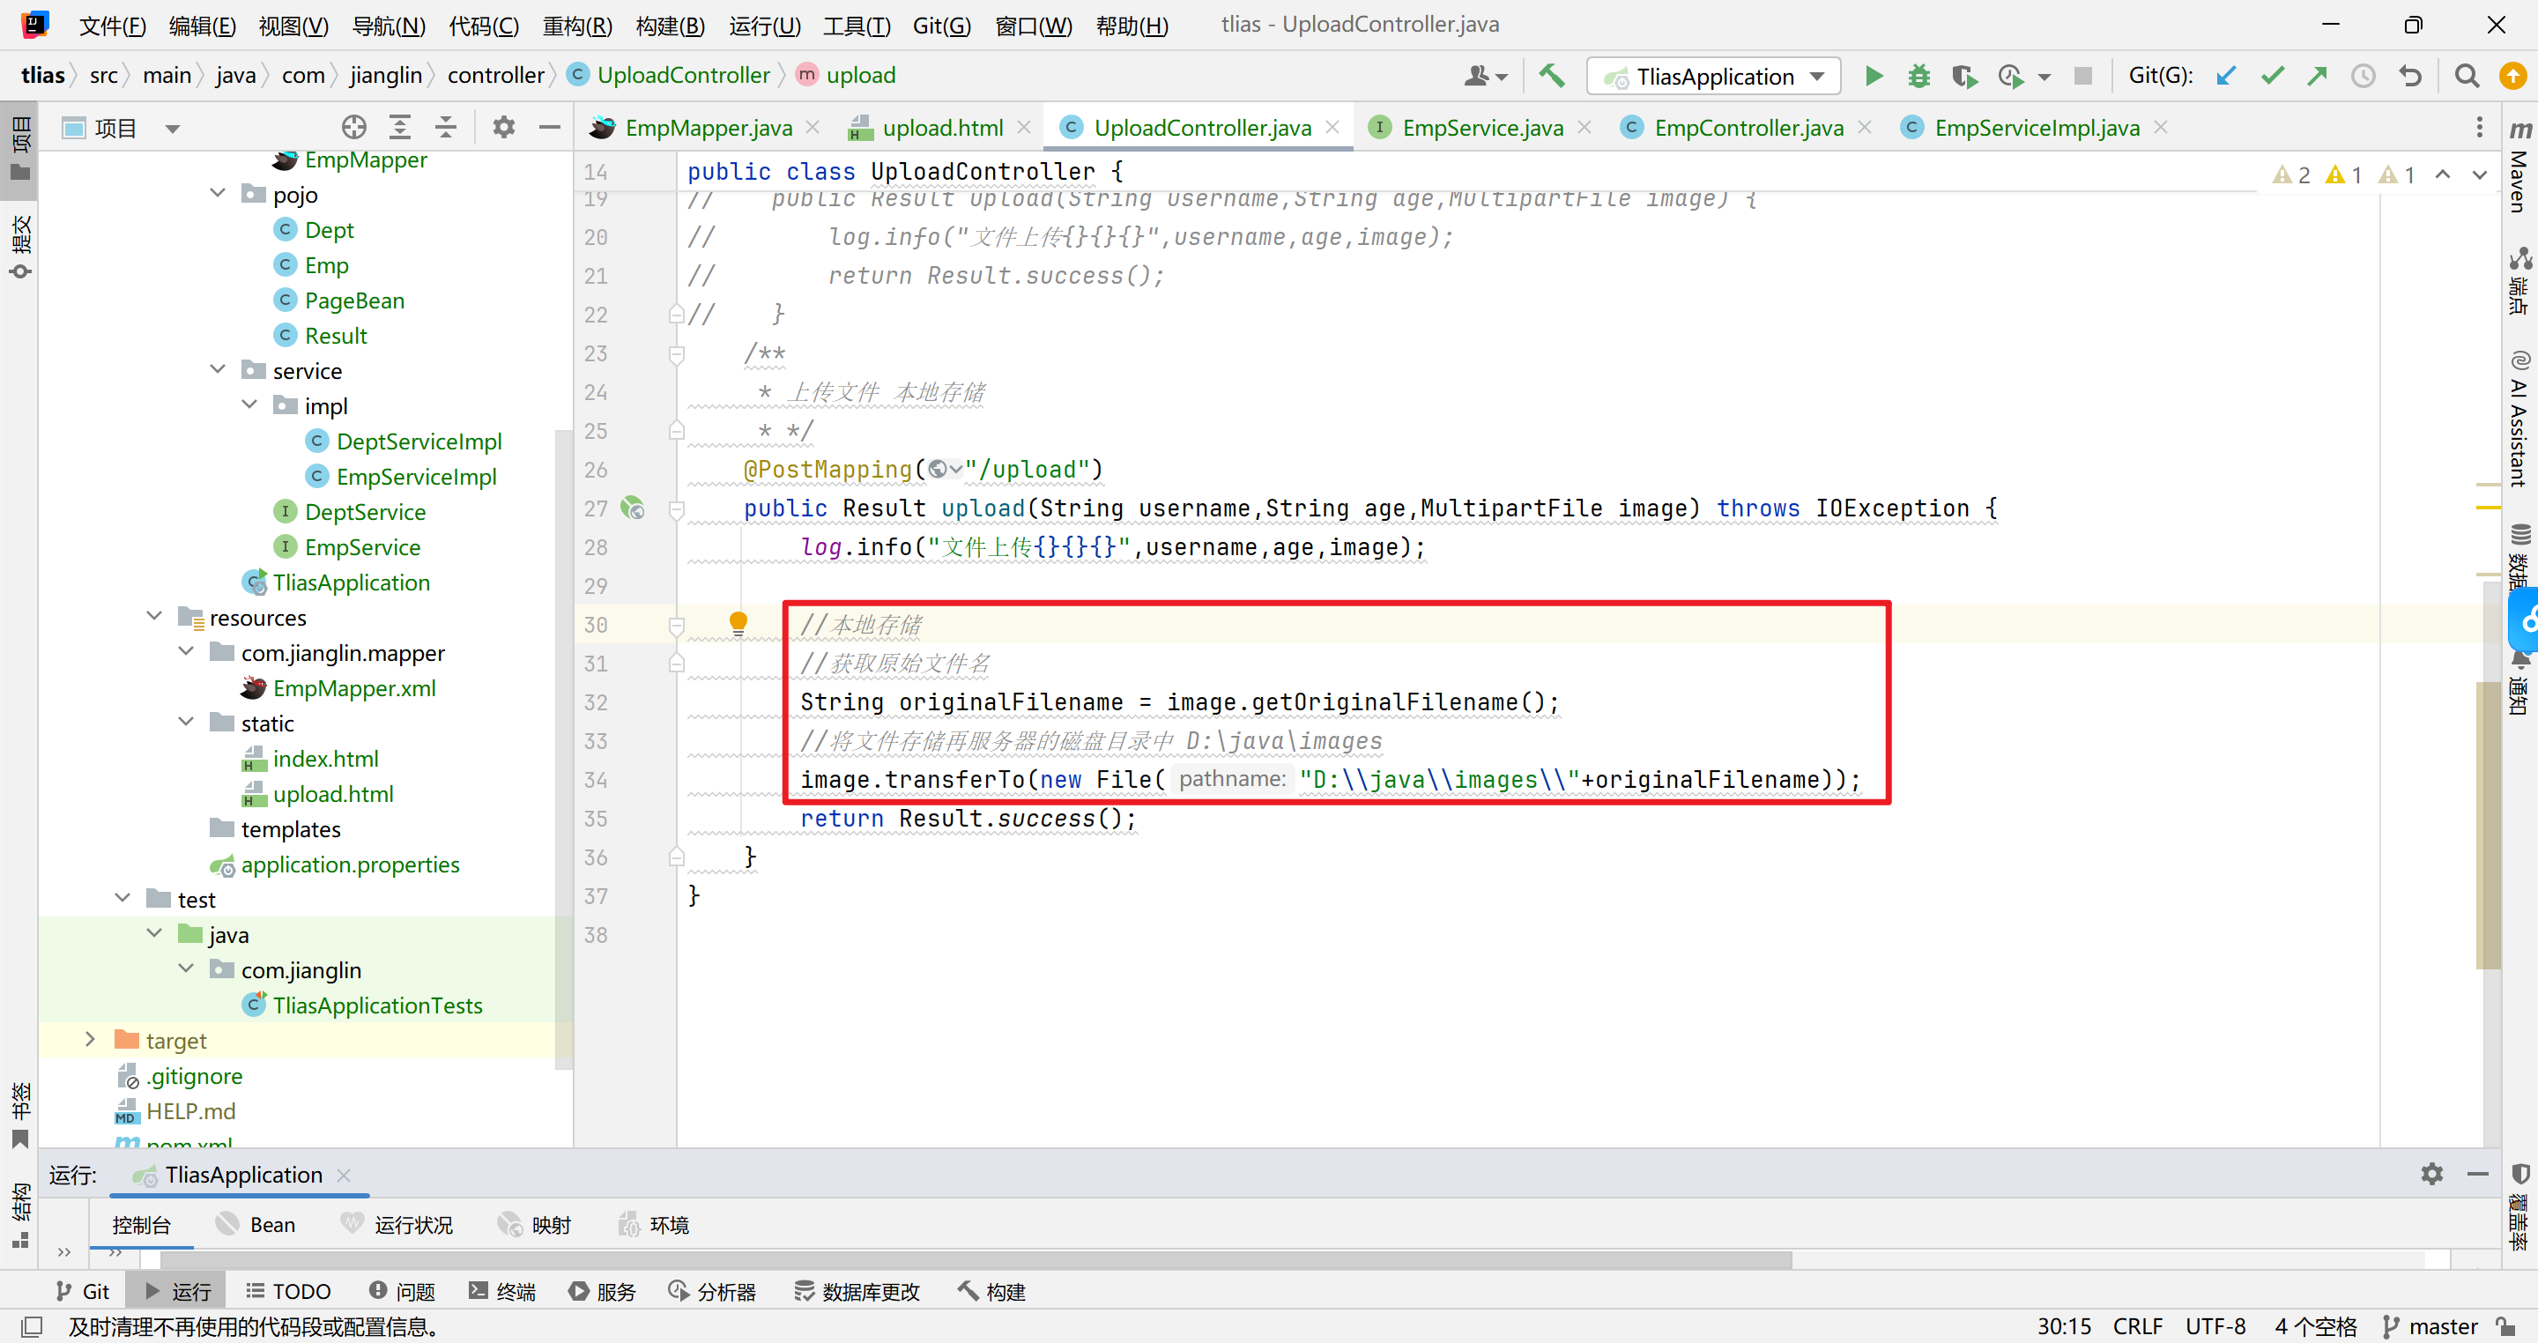Screen dimensions: 2538x1343
Task: Open run panel settings gear
Action: coord(2431,1174)
